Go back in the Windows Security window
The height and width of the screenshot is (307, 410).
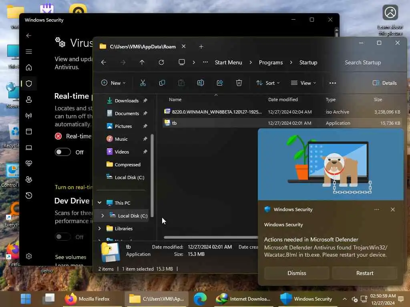[29, 36]
